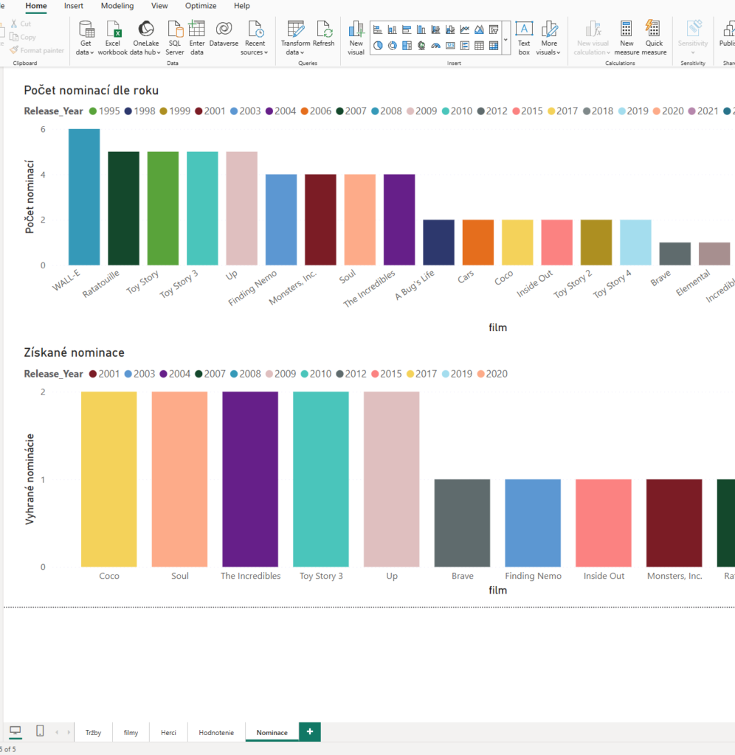The image size is (735, 755).
Task: Open the Insert ribbon tab
Action: coord(73,6)
